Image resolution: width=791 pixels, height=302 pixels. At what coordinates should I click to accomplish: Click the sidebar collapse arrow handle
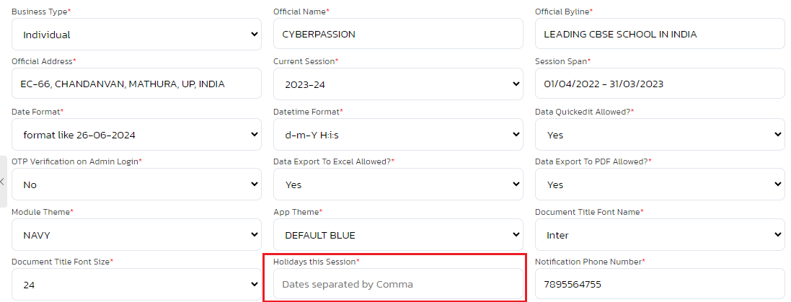click(x=3, y=182)
